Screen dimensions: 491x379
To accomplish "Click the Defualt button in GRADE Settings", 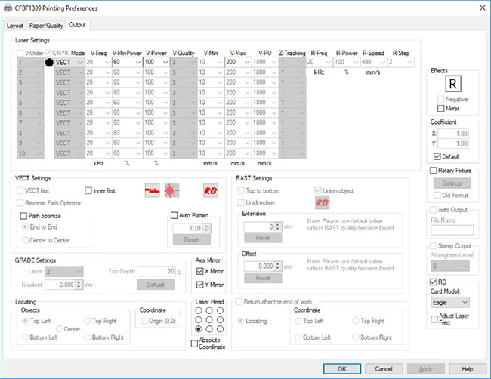I will coord(156,285).
